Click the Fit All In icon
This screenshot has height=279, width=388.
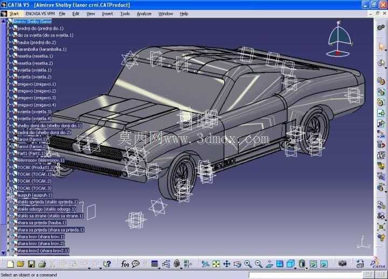pyautogui.click(x=216, y=264)
